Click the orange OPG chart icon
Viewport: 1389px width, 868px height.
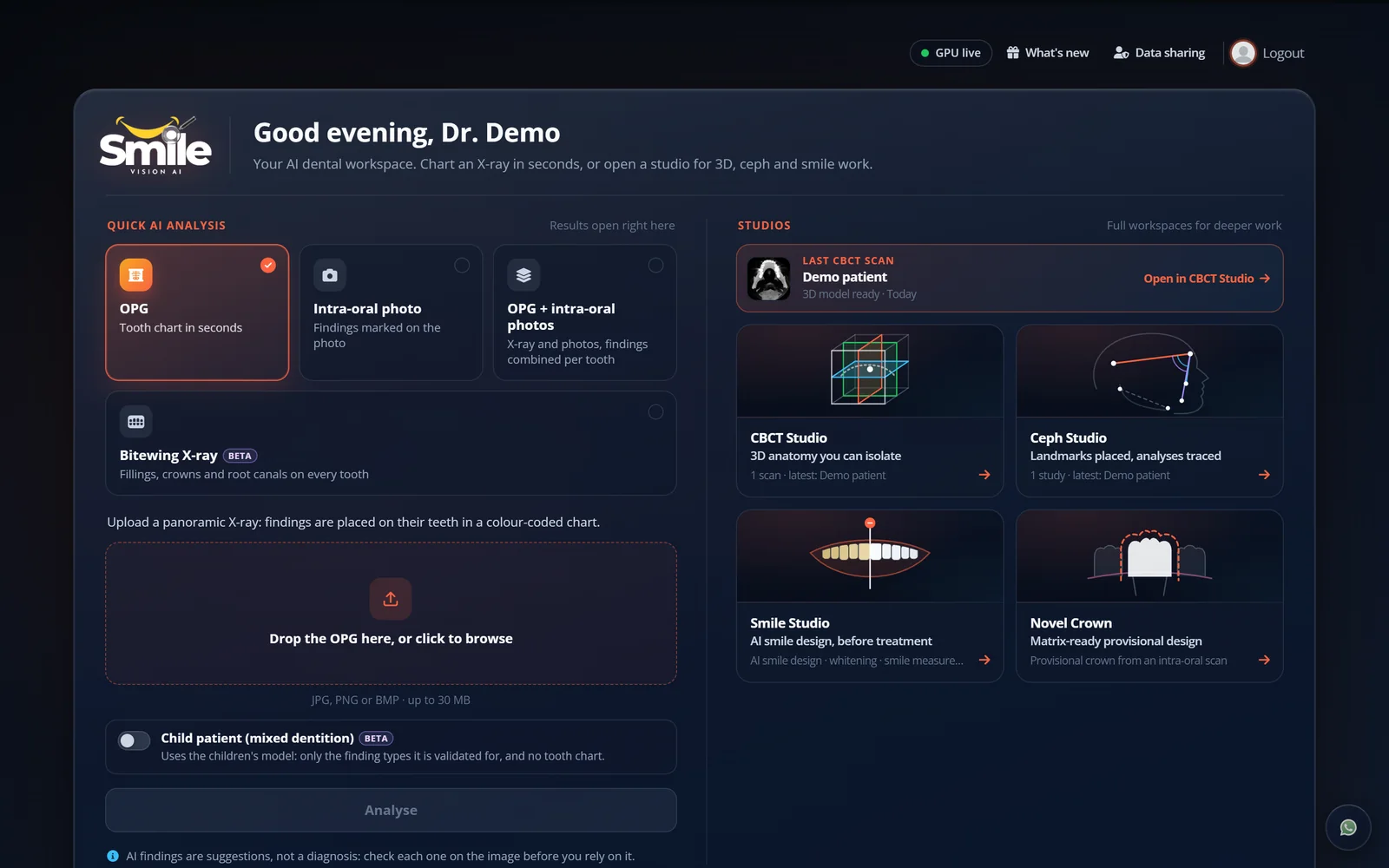[135, 275]
